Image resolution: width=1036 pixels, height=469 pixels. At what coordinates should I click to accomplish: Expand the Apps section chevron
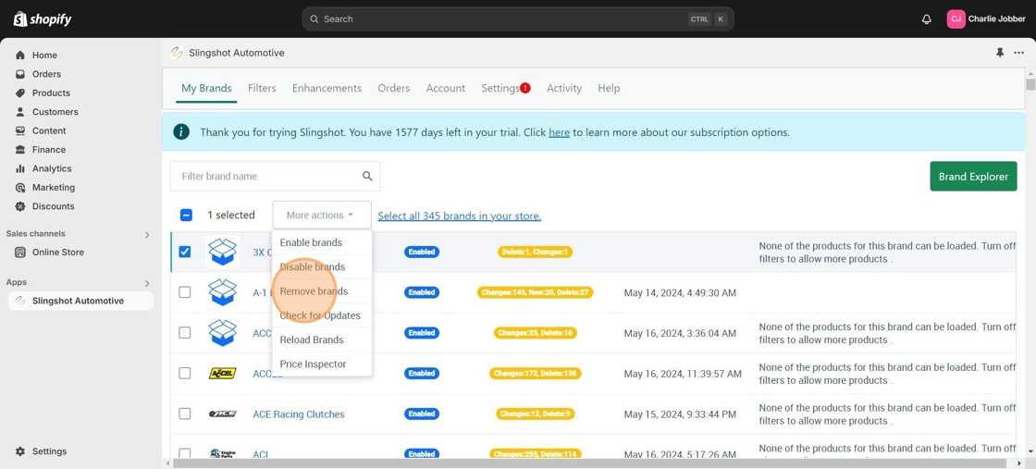[x=147, y=283]
